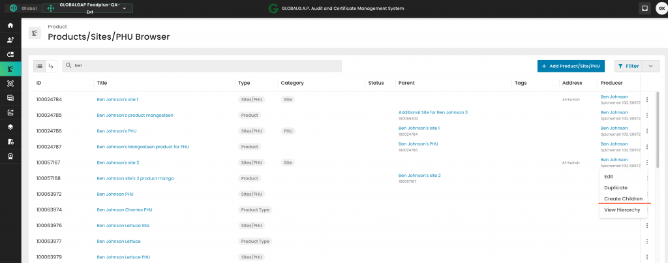668x263 pixels.
Task: Select View Hierarchy menu entry
Action: pos(622,209)
